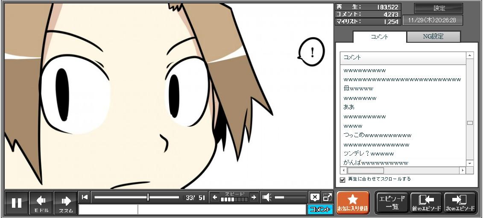The width and height of the screenshot is (483, 218).
Task: Go to the previous episode
Action: tap(426, 202)
